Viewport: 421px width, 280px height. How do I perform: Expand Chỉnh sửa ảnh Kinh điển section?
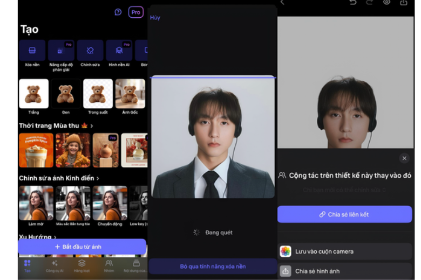(x=59, y=178)
